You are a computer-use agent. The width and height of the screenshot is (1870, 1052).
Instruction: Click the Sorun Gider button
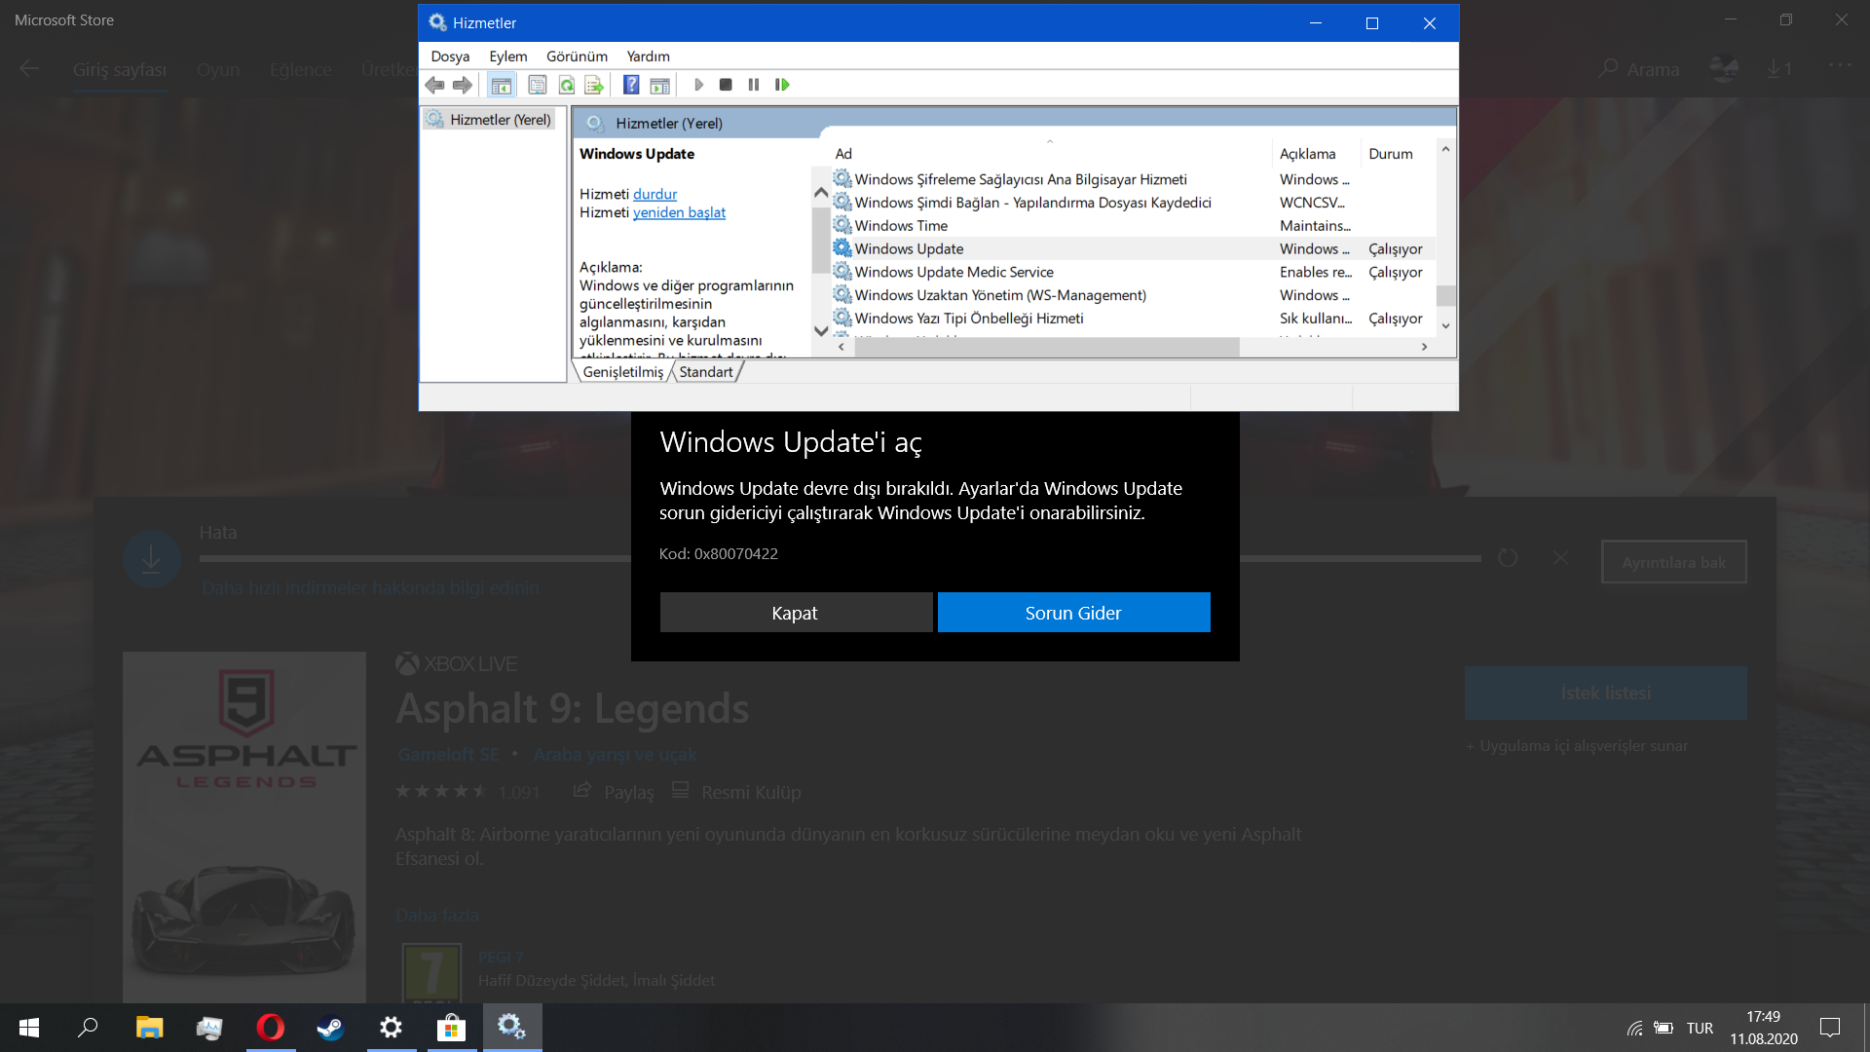1073,613
